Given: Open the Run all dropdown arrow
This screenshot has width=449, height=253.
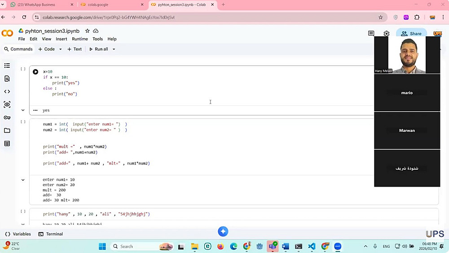Looking at the screenshot, I should point(114,49).
